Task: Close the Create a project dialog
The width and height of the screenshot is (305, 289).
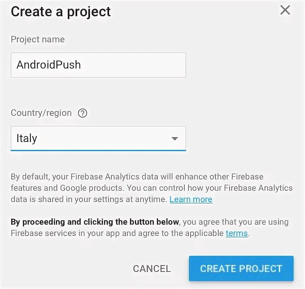Action: point(285,10)
